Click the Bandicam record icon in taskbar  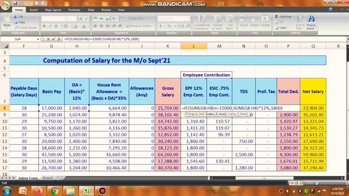(102, 191)
